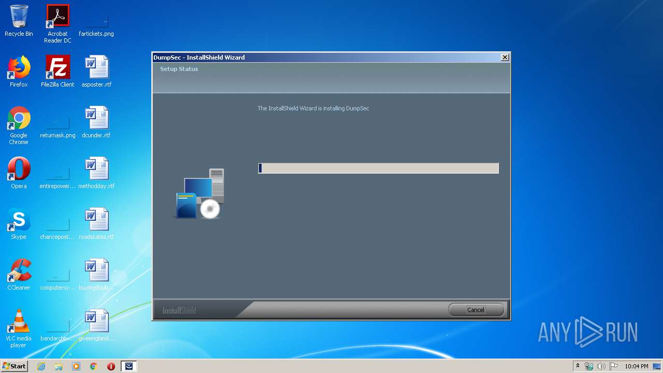The height and width of the screenshot is (373, 663).
Task: Launch Chrome from the taskbar
Action: [94, 366]
